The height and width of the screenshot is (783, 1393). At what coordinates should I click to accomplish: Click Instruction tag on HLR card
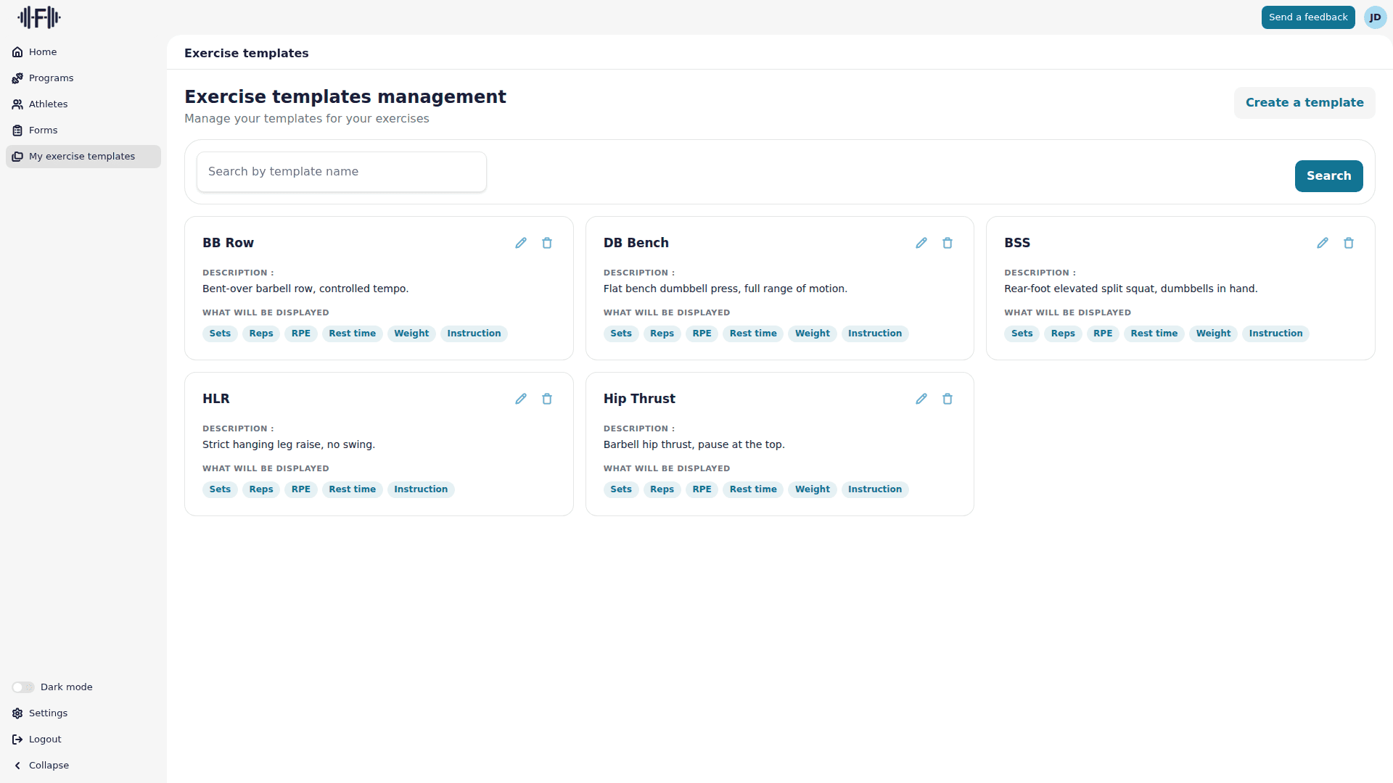(421, 489)
